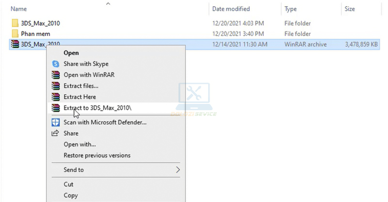Click the WinRAR icon next to Open with WinRAR

(55, 75)
